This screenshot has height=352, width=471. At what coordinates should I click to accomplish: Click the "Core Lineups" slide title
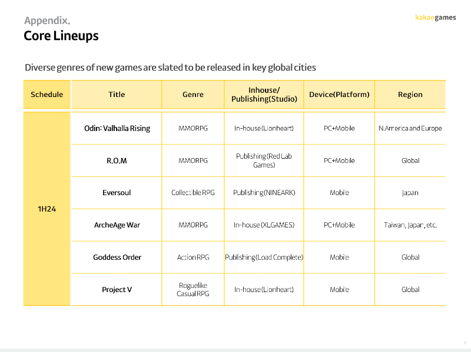[x=61, y=36]
